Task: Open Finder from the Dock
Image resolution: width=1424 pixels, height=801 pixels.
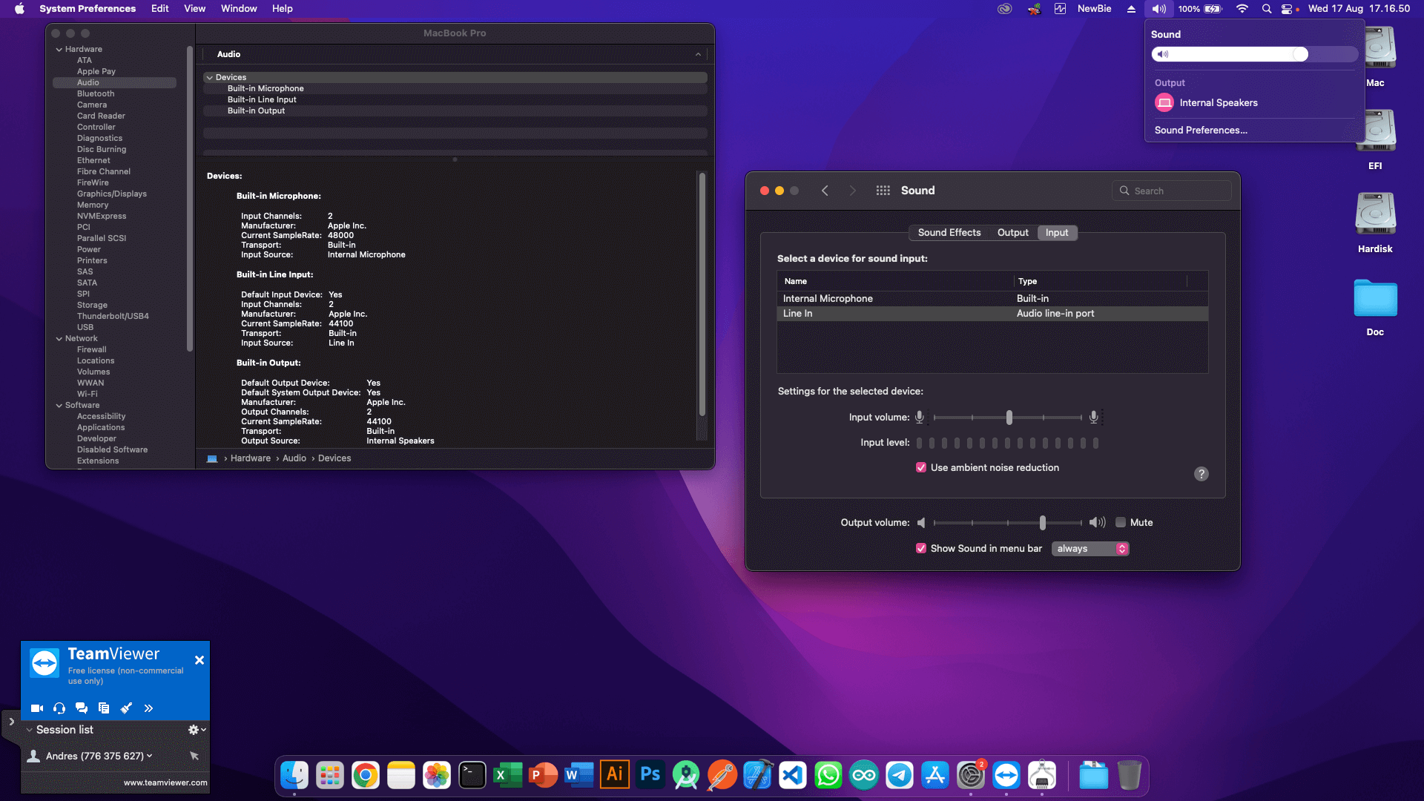Action: [294, 776]
